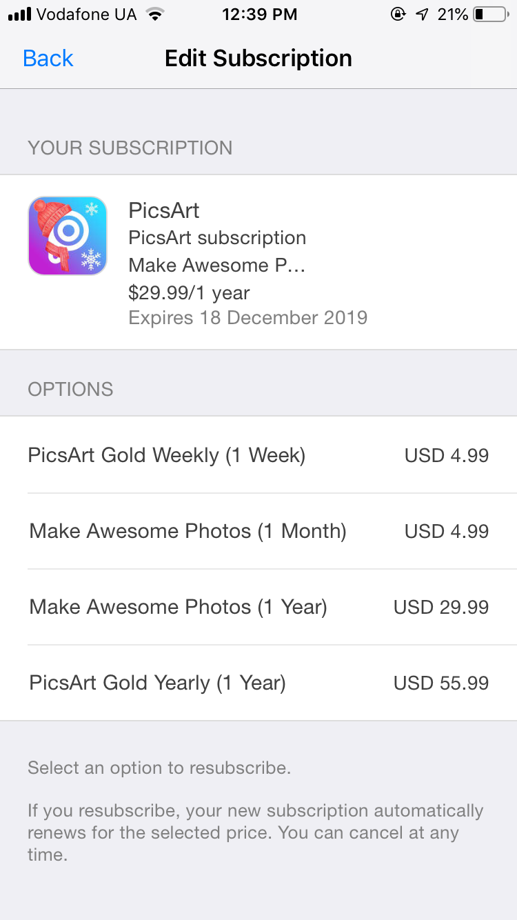Tap the weekly USD 4.99 price
Screen dimensions: 517x920
[447, 456]
